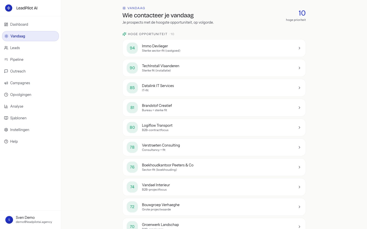This screenshot has width=367, height=229.
Task: Click score badge 78 for Verstraeten Consulting
Action: pos(132,147)
